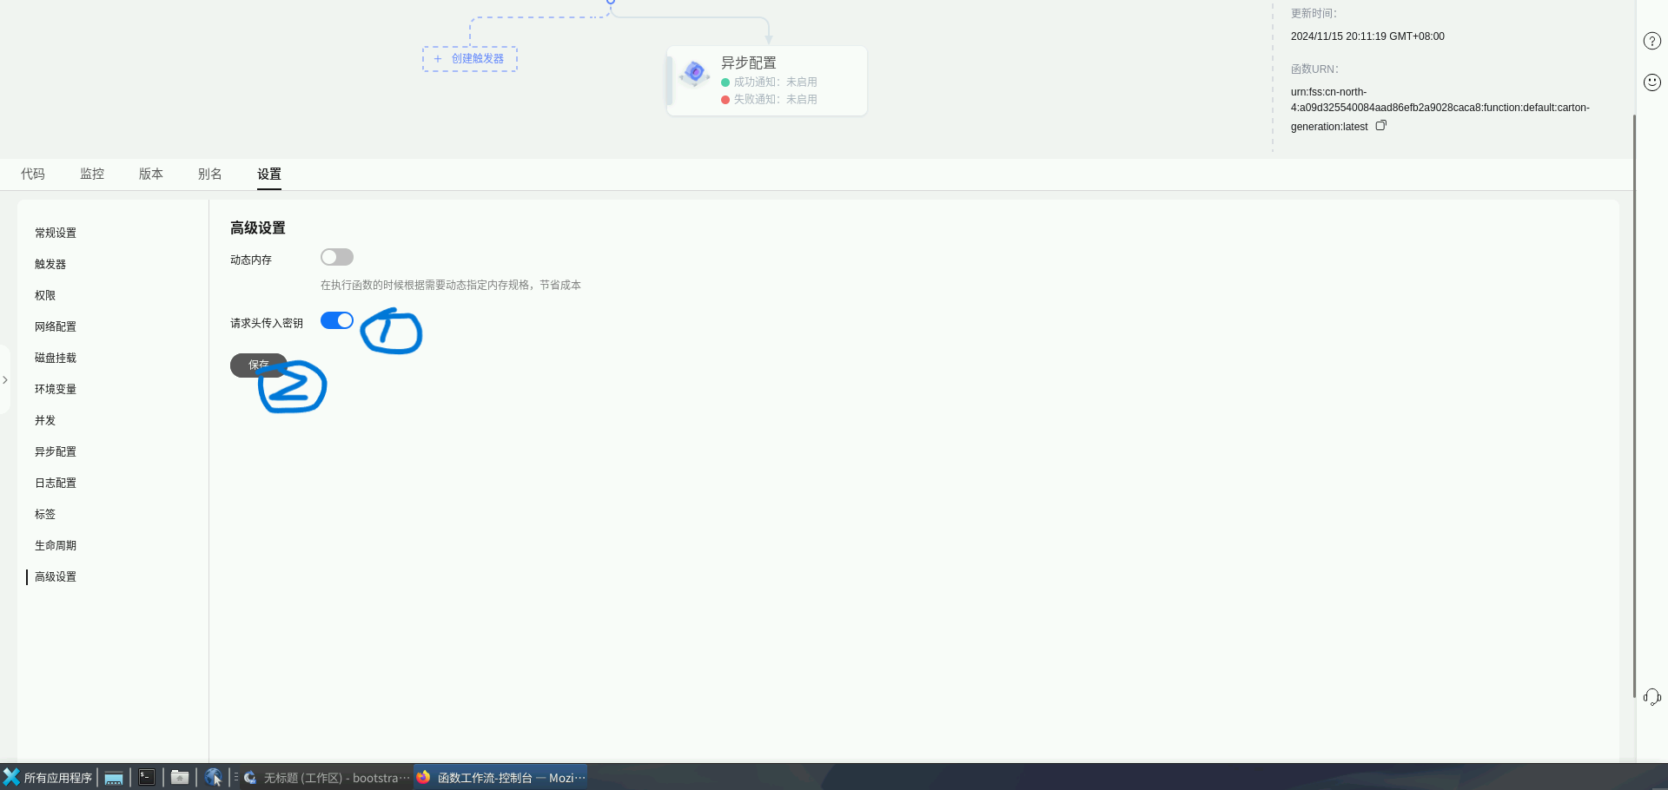Go to 标签 settings section
The width and height of the screenshot is (1668, 790).
tap(45, 514)
